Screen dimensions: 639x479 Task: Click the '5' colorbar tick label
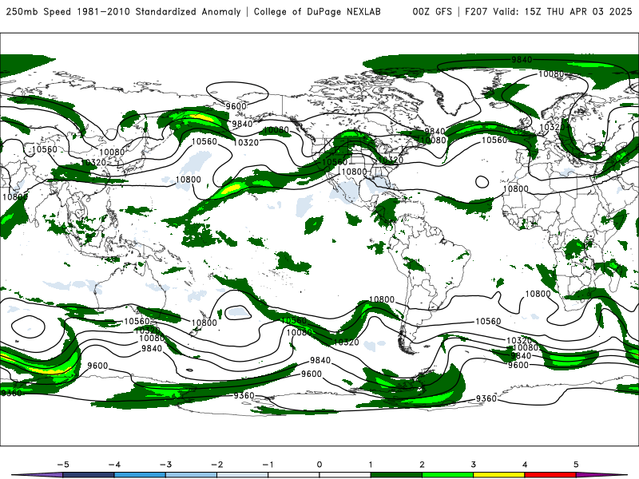576,465
